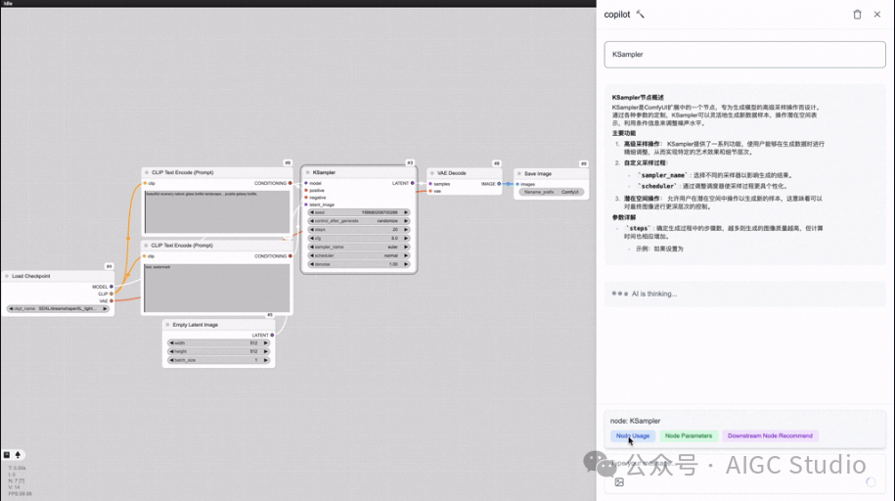Toggle collapse dot on KSampler node
The height and width of the screenshot is (501, 895).
[308, 172]
